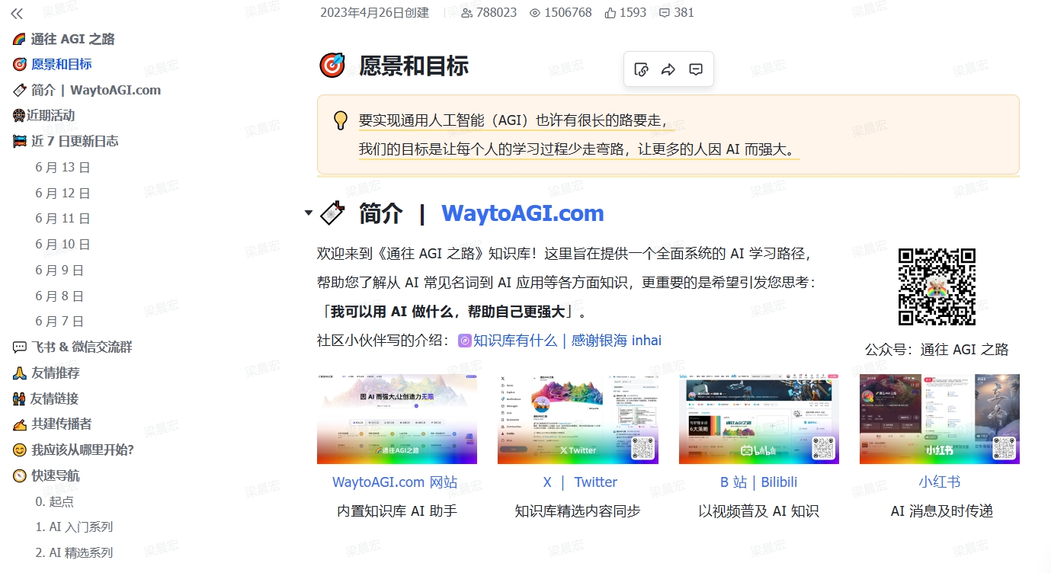1051x573 pixels.
Task: Click the Bilibili thumbnail image
Action: click(759, 419)
